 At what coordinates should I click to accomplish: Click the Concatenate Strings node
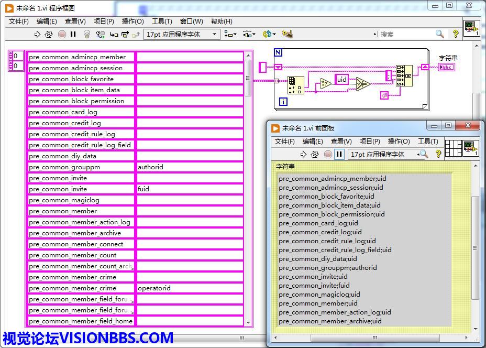click(x=404, y=76)
